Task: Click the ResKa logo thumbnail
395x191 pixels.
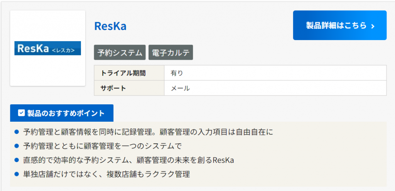Action: (x=47, y=48)
